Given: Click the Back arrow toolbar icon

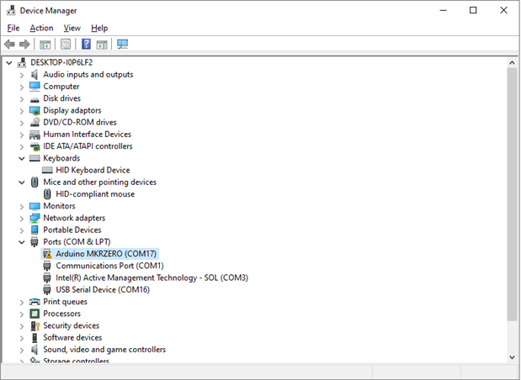Looking at the screenshot, I should (x=9, y=45).
